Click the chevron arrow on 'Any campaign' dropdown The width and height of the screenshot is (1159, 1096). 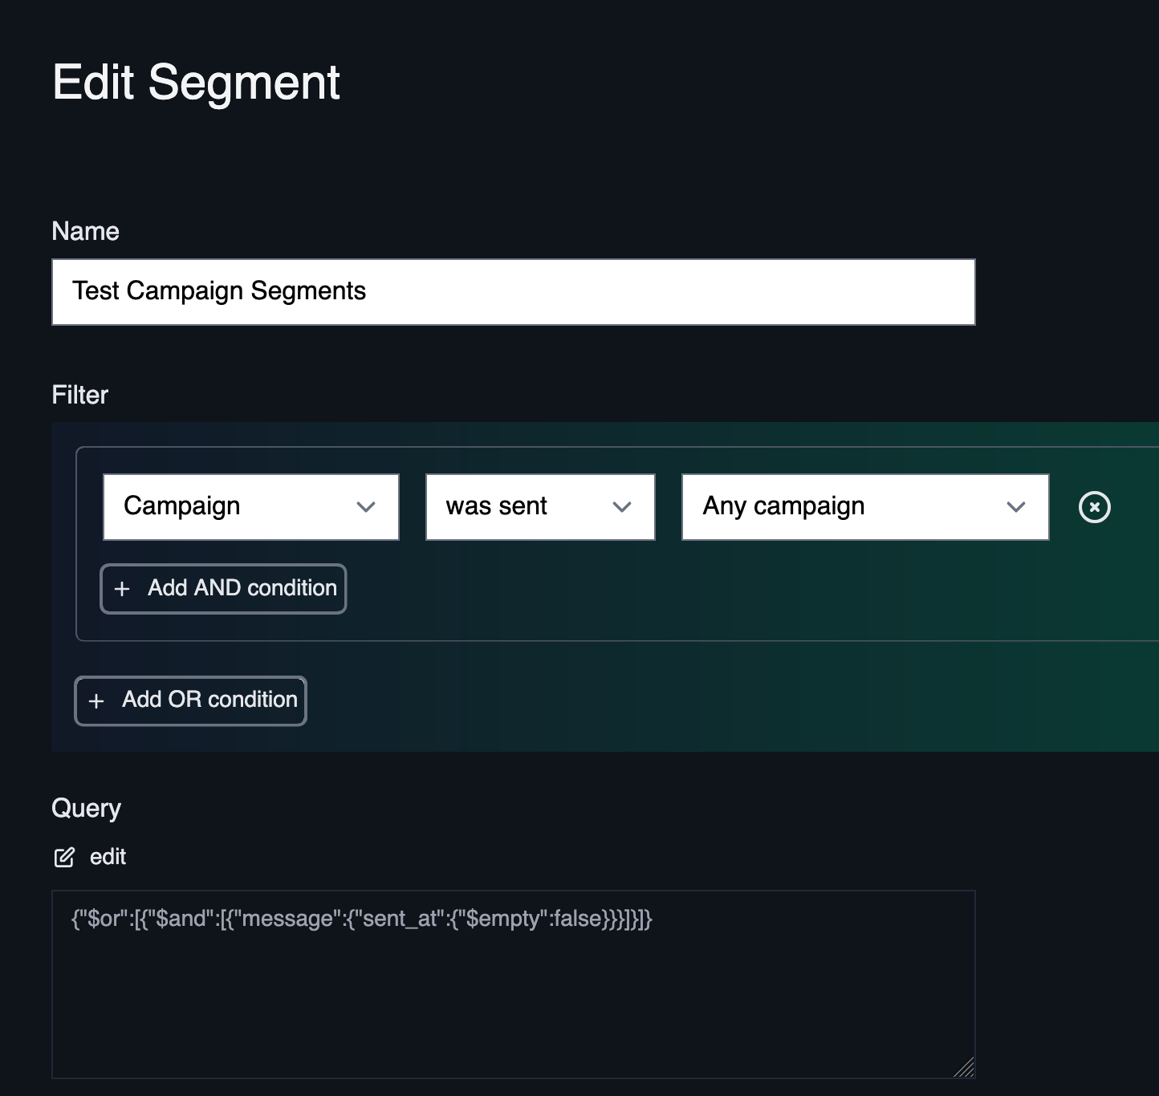click(x=1016, y=507)
